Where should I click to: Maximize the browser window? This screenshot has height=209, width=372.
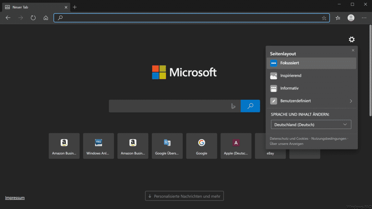pyautogui.click(x=352, y=4)
